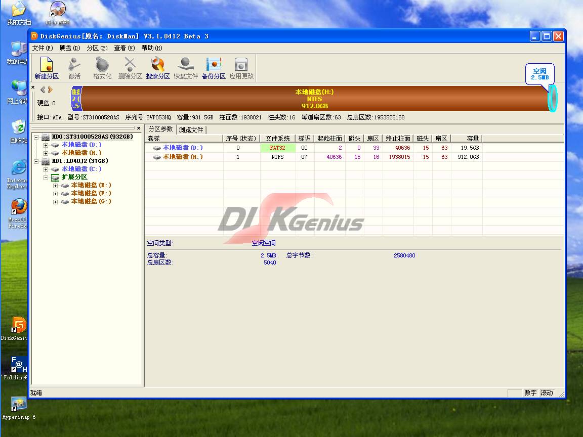Viewport: 583px width, 437px height.
Task: Click the 删除分区 toolbar icon
Action: [130, 68]
